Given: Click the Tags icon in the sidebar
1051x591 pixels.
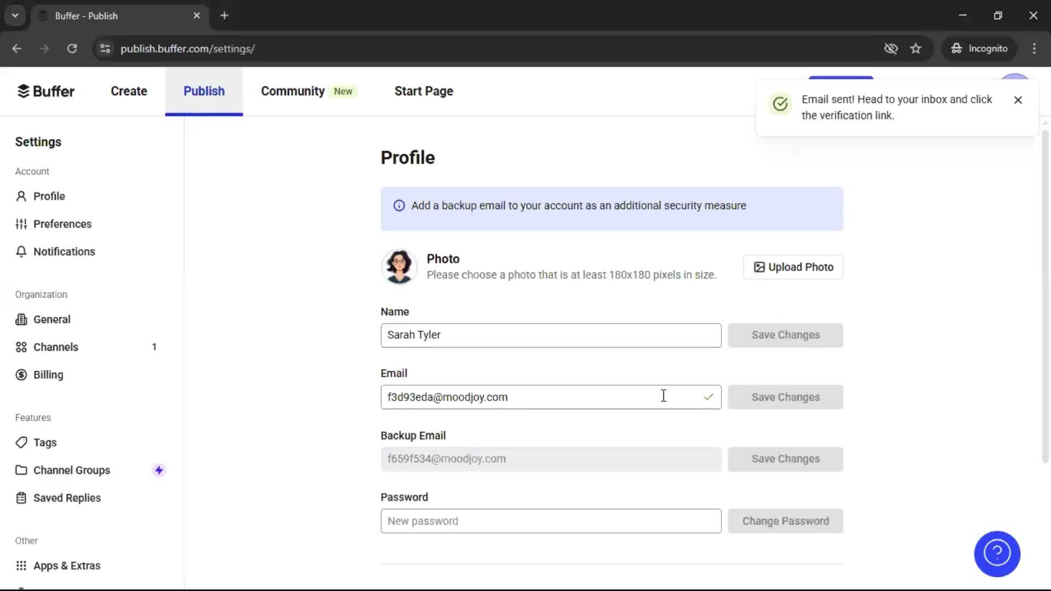Looking at the screenshot, I should coord(21,442).
